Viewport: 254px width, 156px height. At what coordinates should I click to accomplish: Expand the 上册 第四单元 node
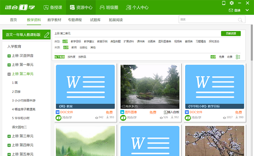click(9, 145)
